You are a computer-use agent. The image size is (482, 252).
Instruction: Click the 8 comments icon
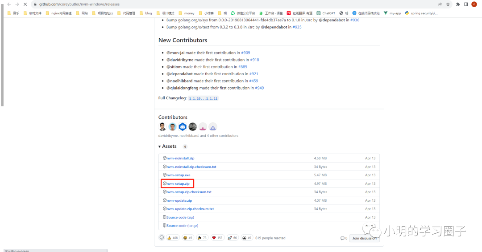(x=344, y=238)
